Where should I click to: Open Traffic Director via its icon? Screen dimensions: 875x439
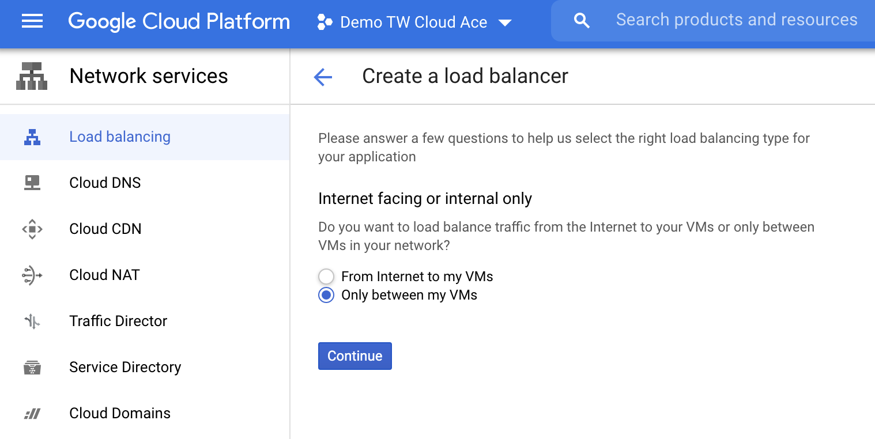point(32,321)
